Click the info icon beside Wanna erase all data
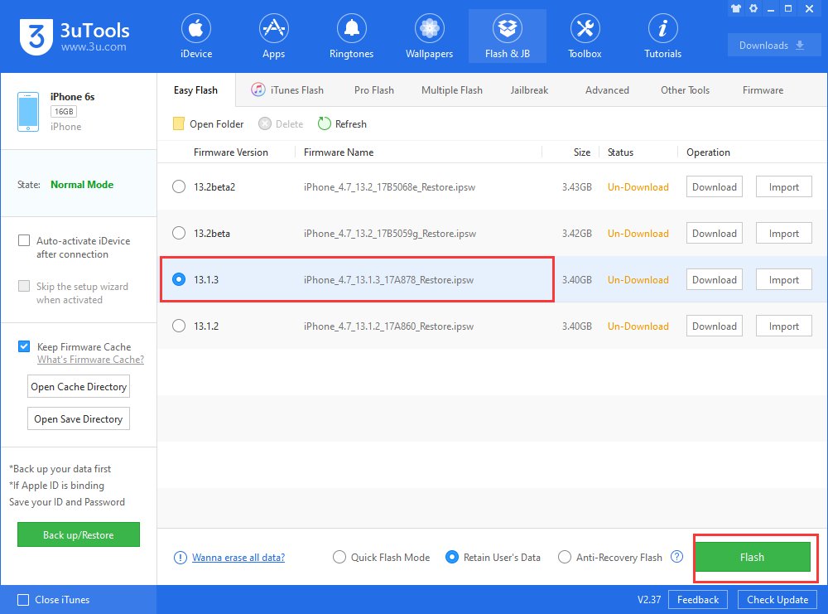Viewport: 828px width, 614px height. click(180, 558)
